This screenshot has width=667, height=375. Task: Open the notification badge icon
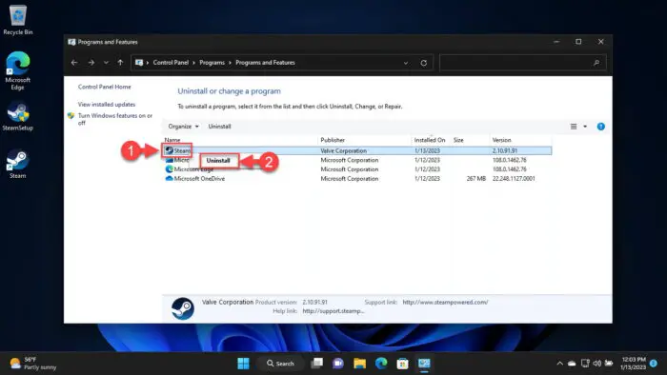654,364
